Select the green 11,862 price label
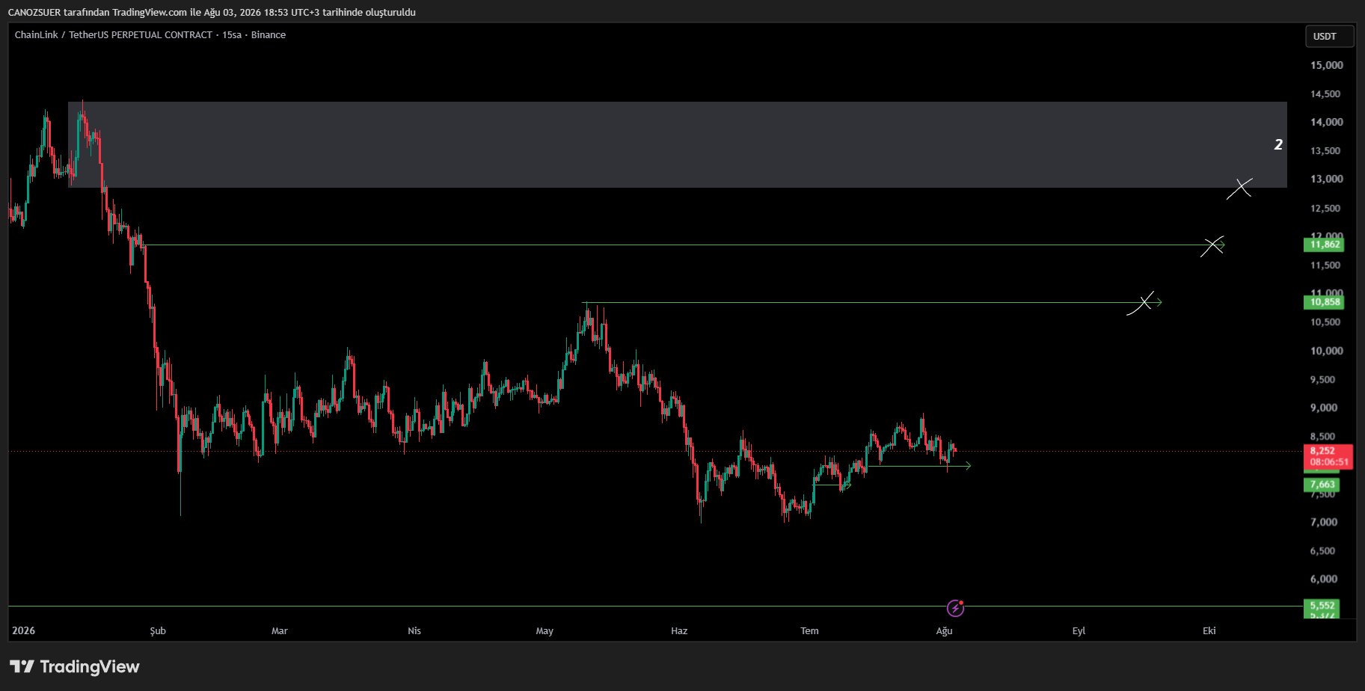The width and height of the screenshot is (1365, 691). point(1324,245)
